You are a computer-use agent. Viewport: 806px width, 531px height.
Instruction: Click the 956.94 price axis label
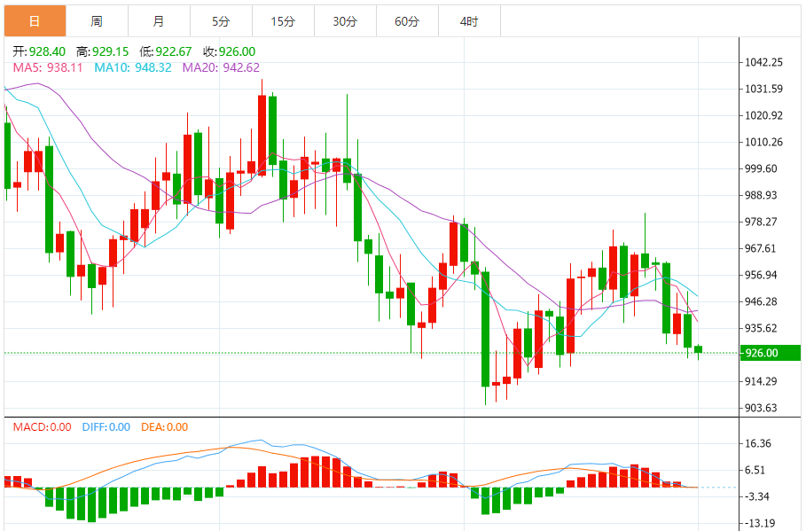coord(762,275)
